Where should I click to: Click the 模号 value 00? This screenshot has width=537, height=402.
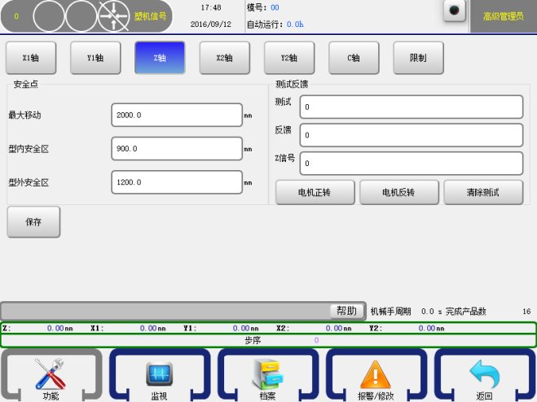tap(275, 7)
